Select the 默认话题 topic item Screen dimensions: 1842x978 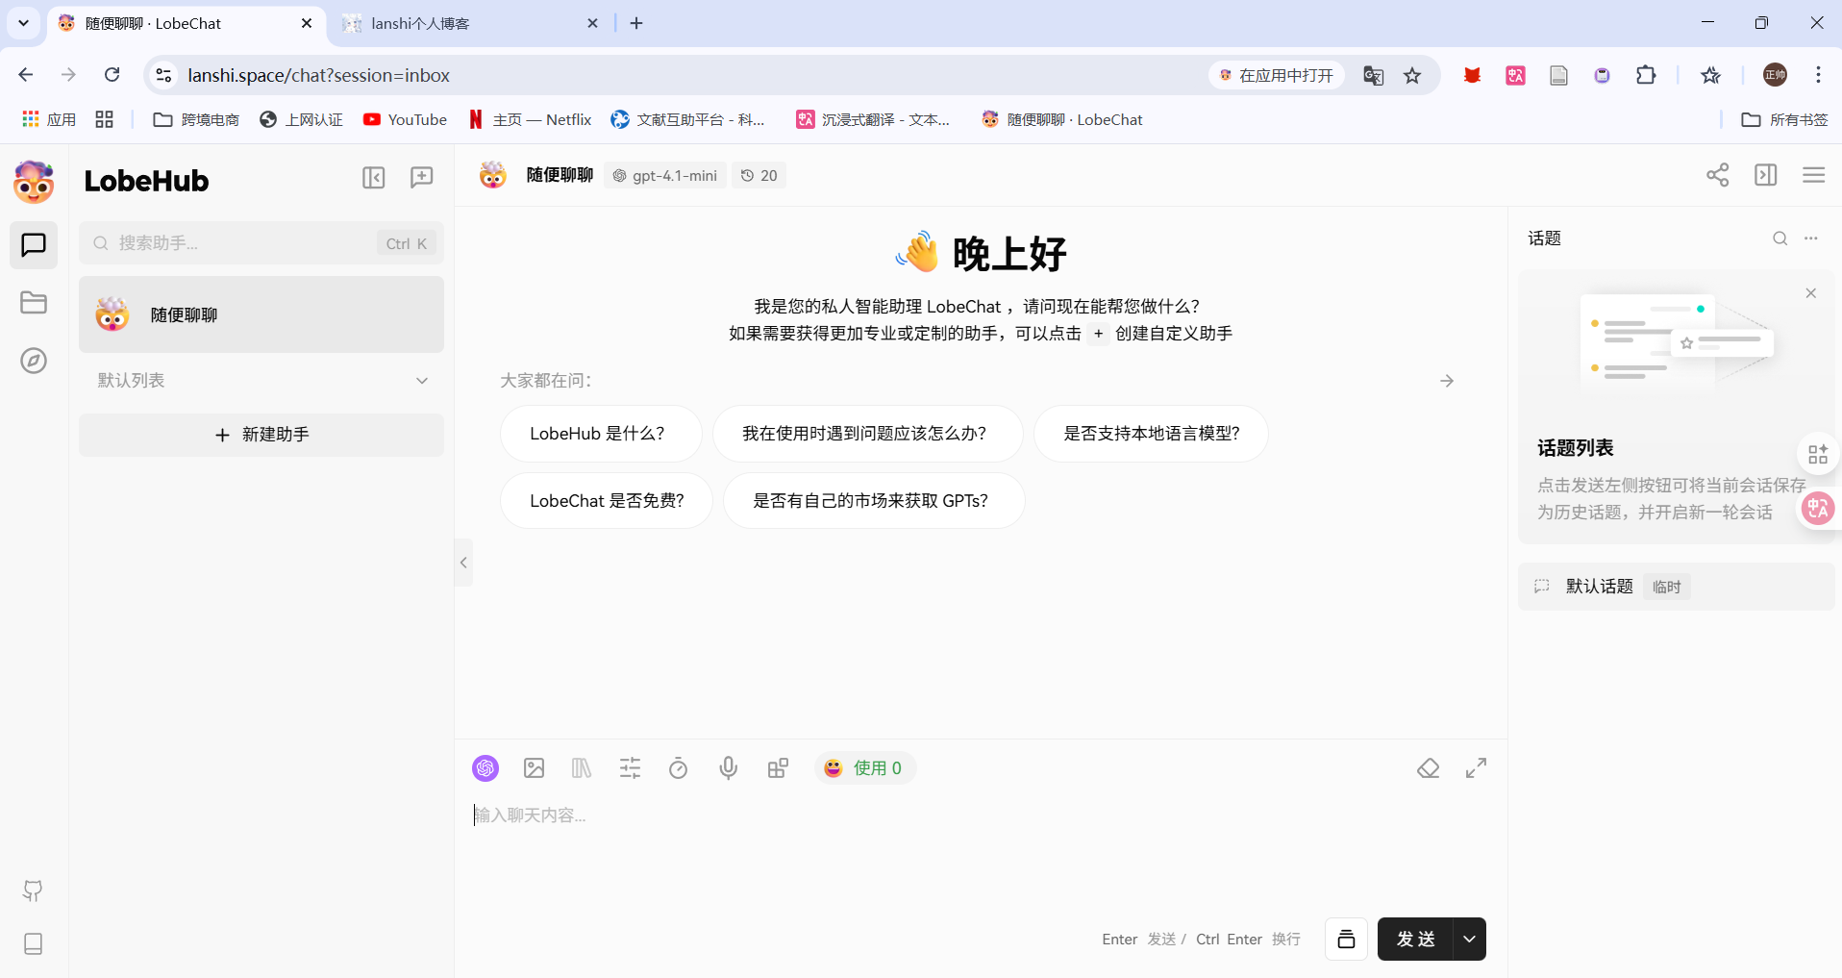[1676, 587]
